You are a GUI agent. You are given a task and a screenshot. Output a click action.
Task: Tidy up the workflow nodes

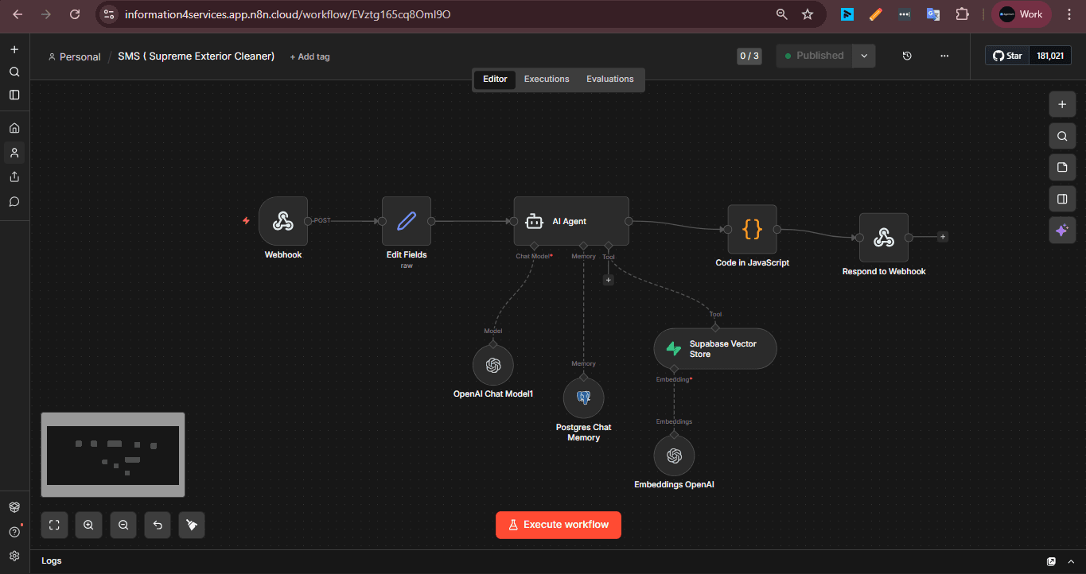(x=192, y=525)
